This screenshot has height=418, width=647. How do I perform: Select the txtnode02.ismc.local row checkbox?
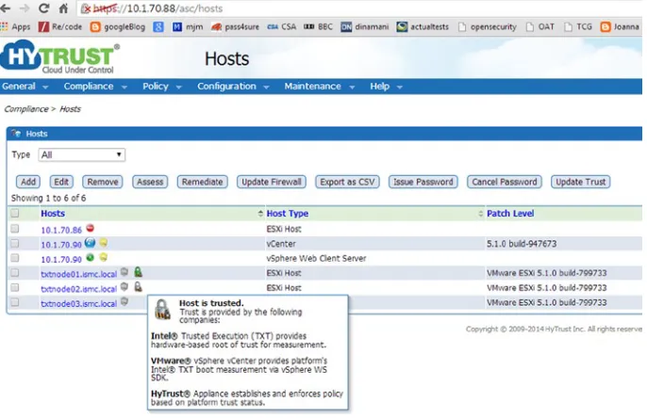pos(15,287)
